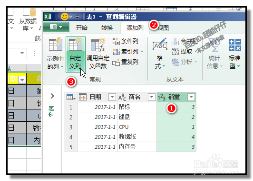Add a Conditional Column (条件列)

(126, 41)
